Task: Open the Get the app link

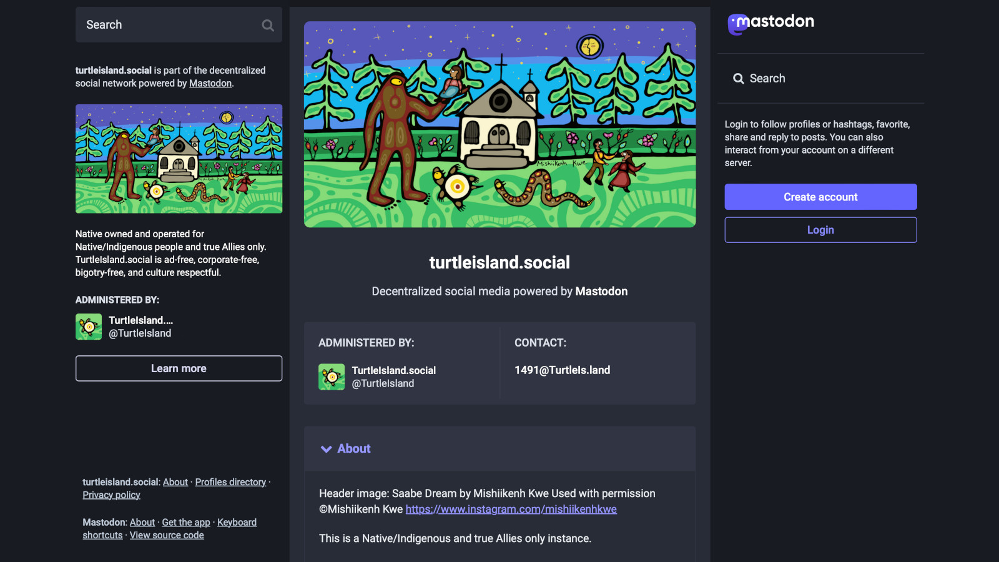Action: point(186,523)
